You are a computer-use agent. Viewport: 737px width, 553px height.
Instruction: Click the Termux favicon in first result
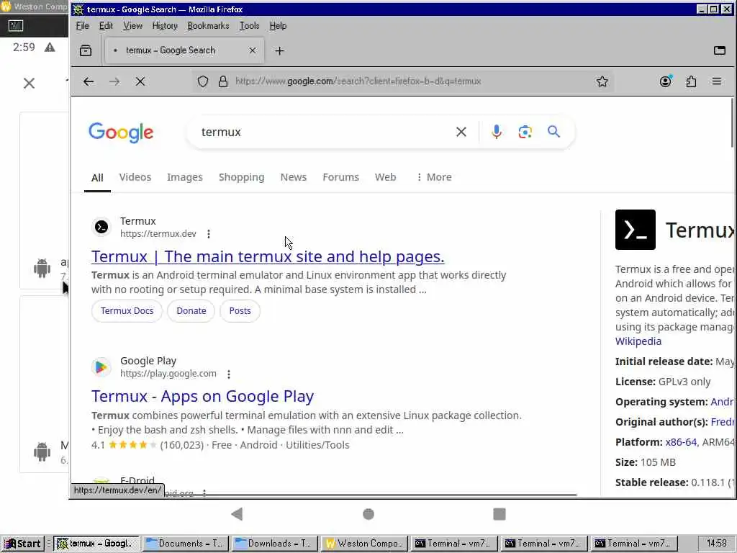coord(101,227)
